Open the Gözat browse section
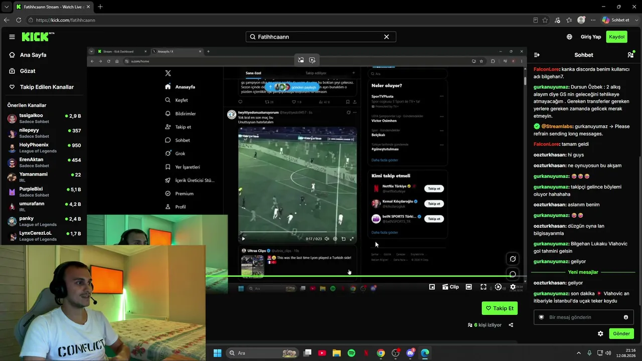This screenshot has height=361, width=642. pyautogui.click(x=23, y=71)
